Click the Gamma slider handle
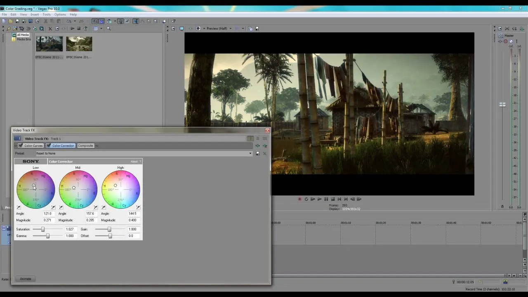This screenshot has width=528, height=297. (x=48, y=236)
